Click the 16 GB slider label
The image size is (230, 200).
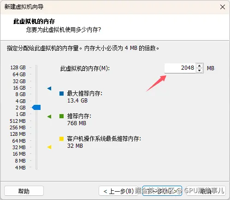coord(19,88)
